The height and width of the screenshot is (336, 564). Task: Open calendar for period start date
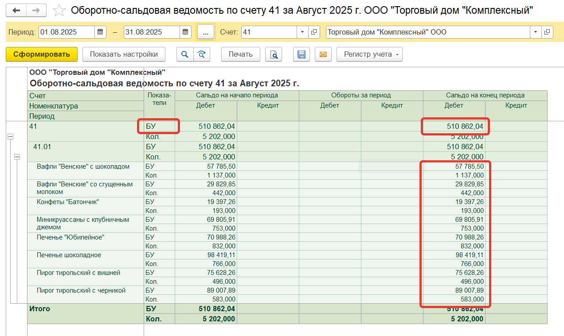click(101, 32)
